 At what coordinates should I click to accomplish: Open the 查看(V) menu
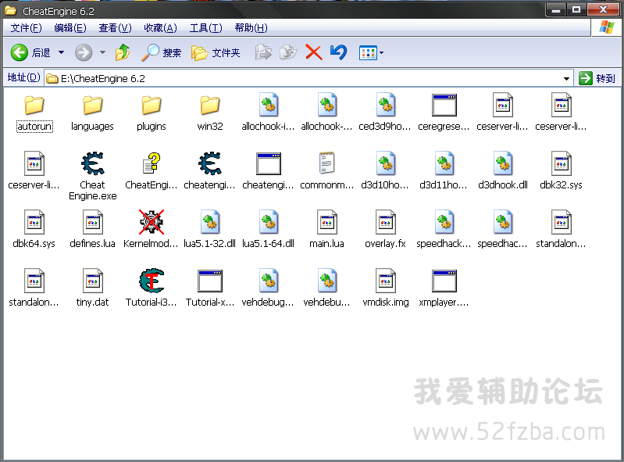[x=115, y=28]
